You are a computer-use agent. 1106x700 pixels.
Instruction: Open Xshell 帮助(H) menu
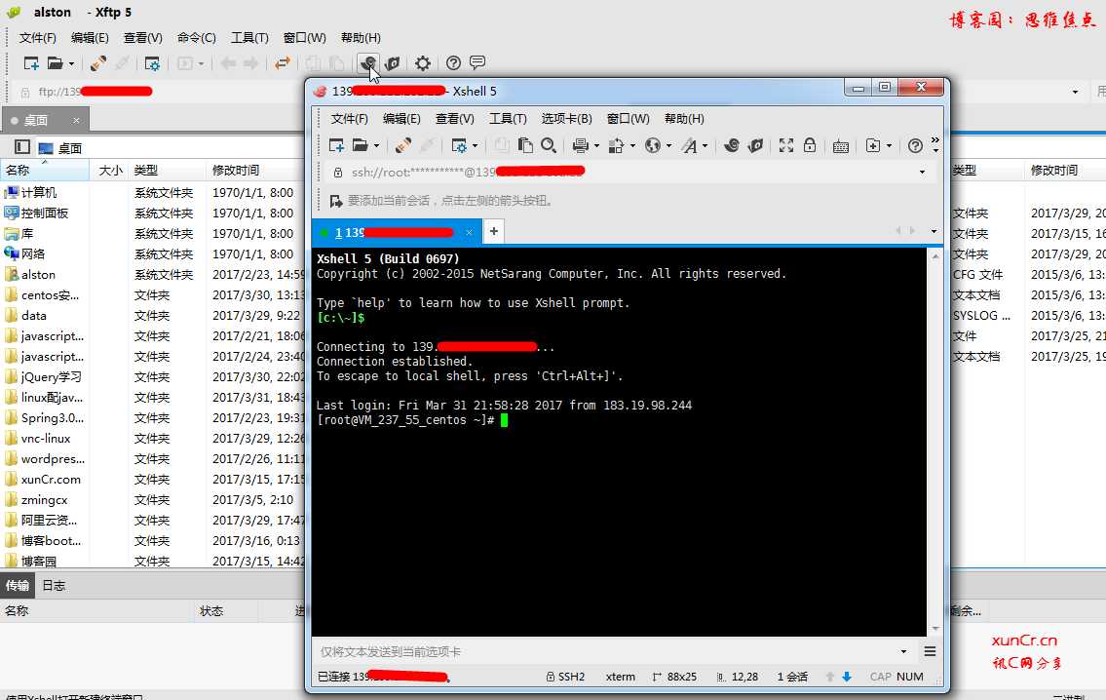[x=684, y=119]
